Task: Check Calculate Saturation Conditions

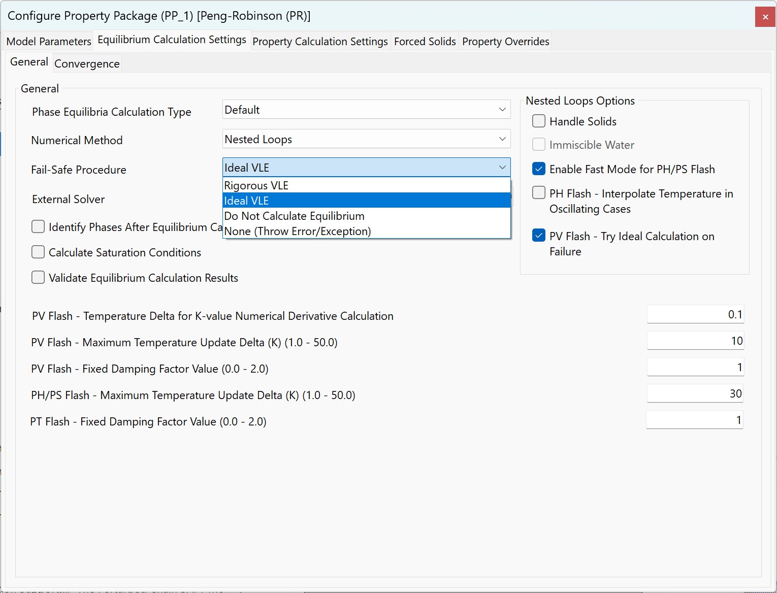Action: pyautogui.click(x=38, y=252)
